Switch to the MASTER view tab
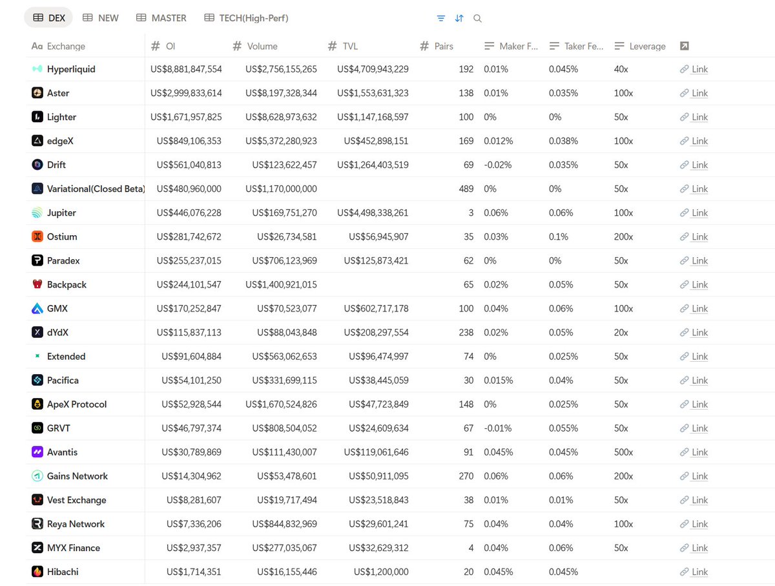The width and height of the screenshot is (775, 586). [161, 18]
